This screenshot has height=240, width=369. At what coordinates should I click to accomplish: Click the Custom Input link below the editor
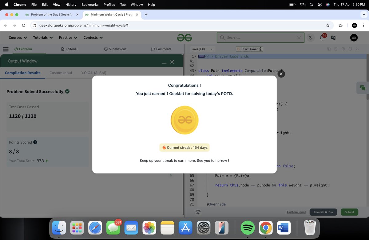296,212
